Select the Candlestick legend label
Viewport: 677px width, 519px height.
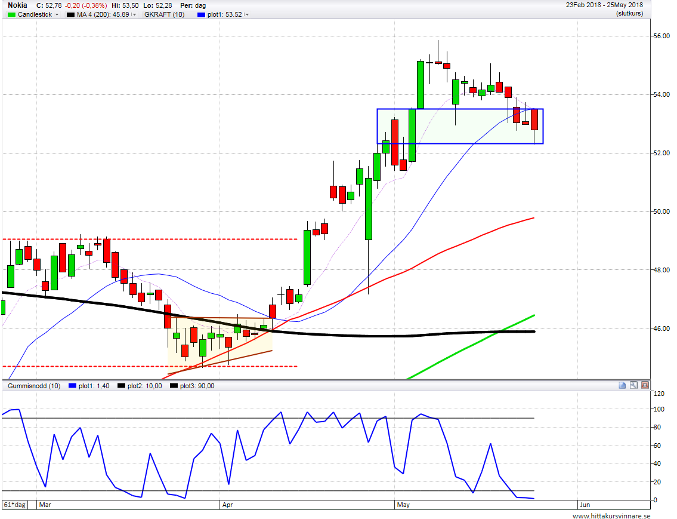pyautogui.click(x=35, y=15)
